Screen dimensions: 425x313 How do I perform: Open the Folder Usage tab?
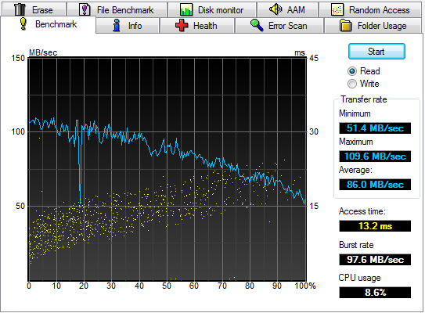pyautogui.click(x=373, y=26)
